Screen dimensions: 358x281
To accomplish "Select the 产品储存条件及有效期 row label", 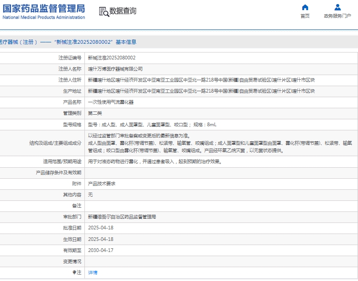I will point(59,173).
